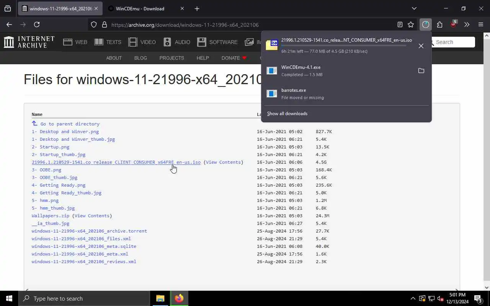Close the WinCDEmu - Download tab
The image size is (490, 306).
pos(182,8)
